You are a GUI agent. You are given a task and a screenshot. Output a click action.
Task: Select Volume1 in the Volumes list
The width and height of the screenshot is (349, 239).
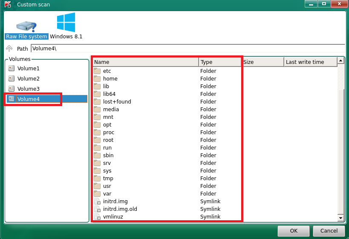point(29,68)
